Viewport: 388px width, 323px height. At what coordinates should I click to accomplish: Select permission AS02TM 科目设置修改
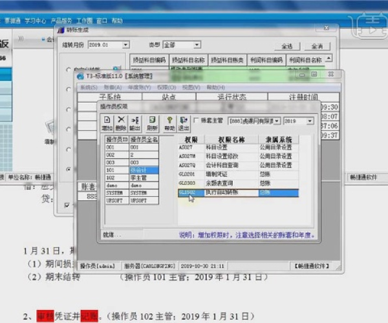(238, 156)
